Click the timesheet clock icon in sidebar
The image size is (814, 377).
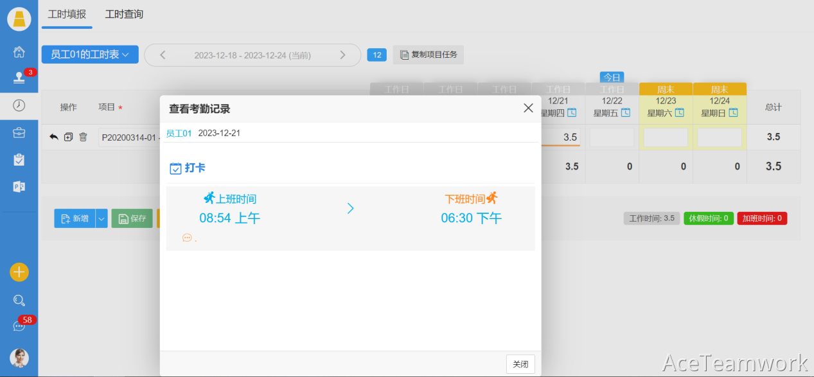[19, 105]
